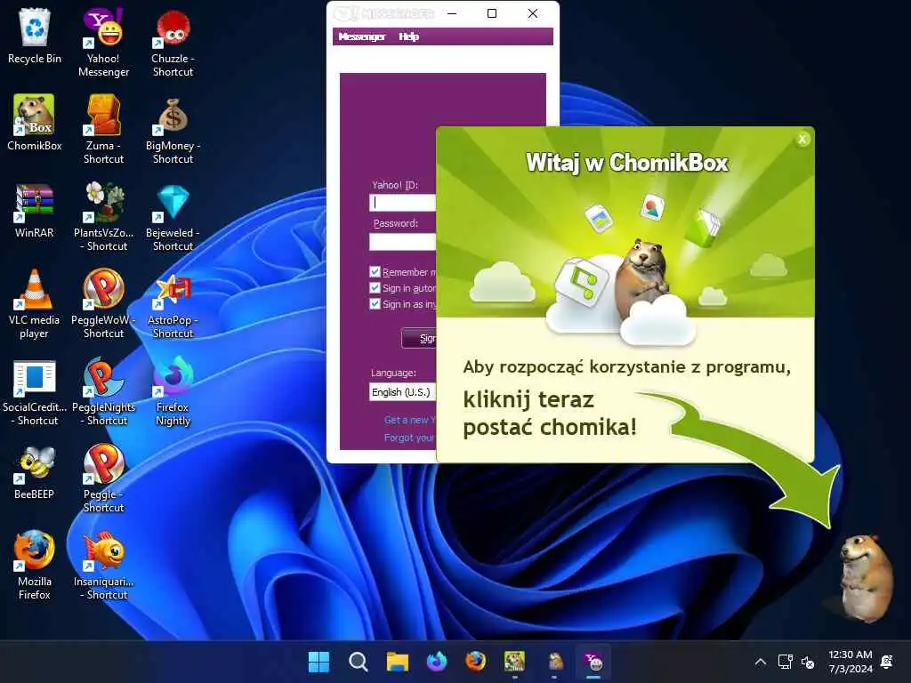Open Firefox Nightly desktop icon
Image resolution: width=911 pixels, height=683 pixels.
[173, 390]
